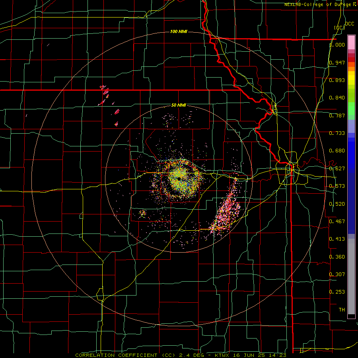Pick the bright blue segment of the color bar
This screenshot has width=358, height=358.
(351, 155)
